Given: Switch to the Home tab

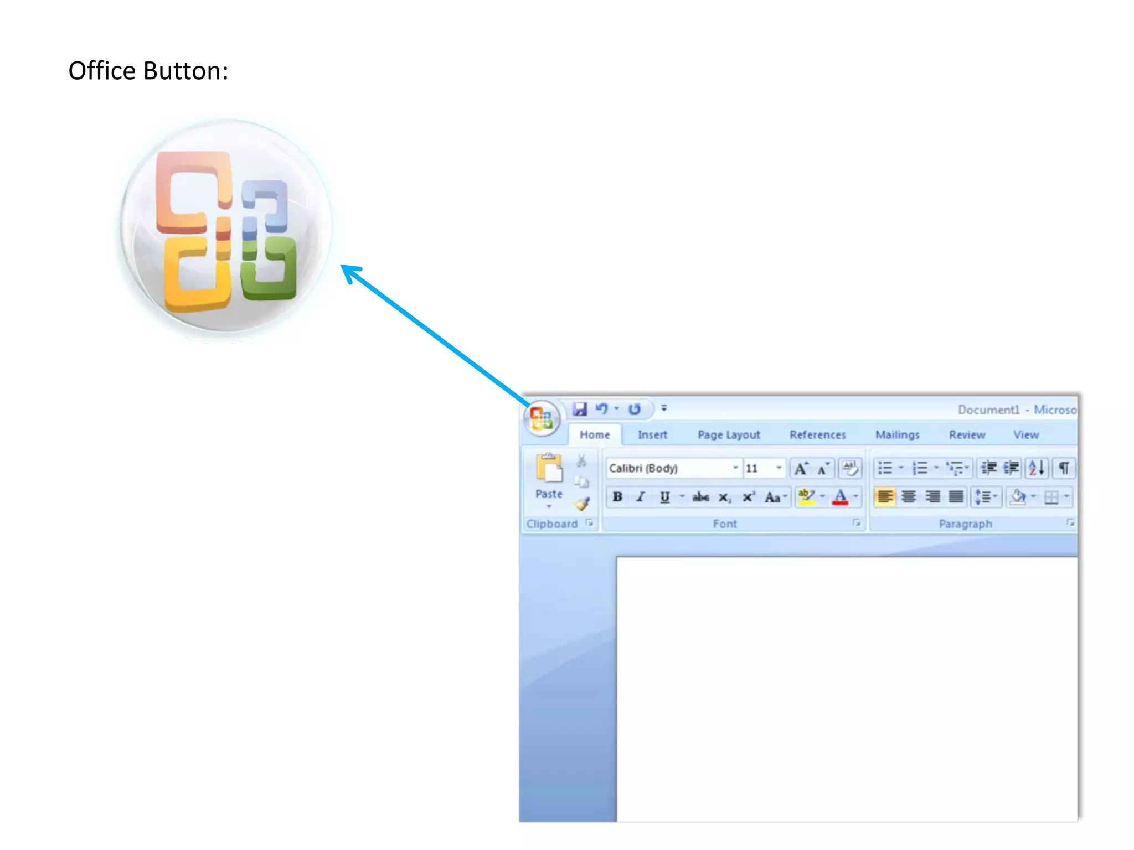Looking at the screenshot, I should point(595,435).
